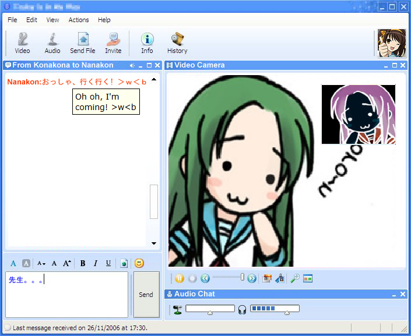Click the normal font size A icon
Viewport: 411px width, 336px height.
54,263
